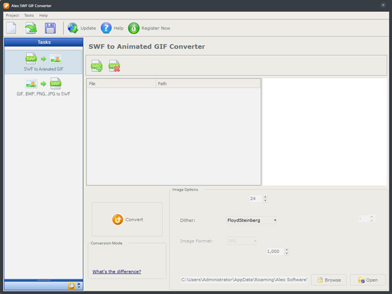Sort list by File column header
The width and height of the screenshot is (392, 294).
(x=122, y=84)
